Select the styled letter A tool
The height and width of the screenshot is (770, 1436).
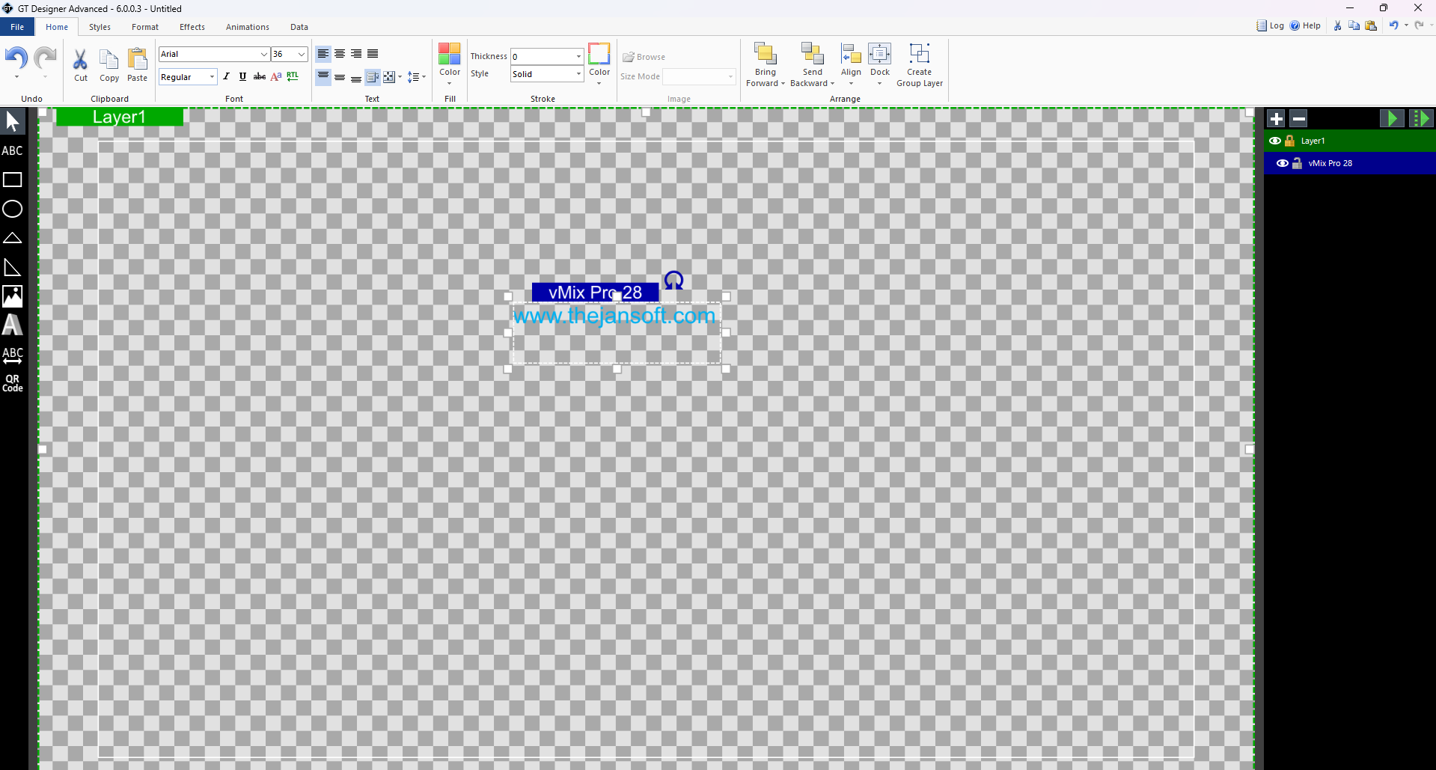click(x=13, y=325)
